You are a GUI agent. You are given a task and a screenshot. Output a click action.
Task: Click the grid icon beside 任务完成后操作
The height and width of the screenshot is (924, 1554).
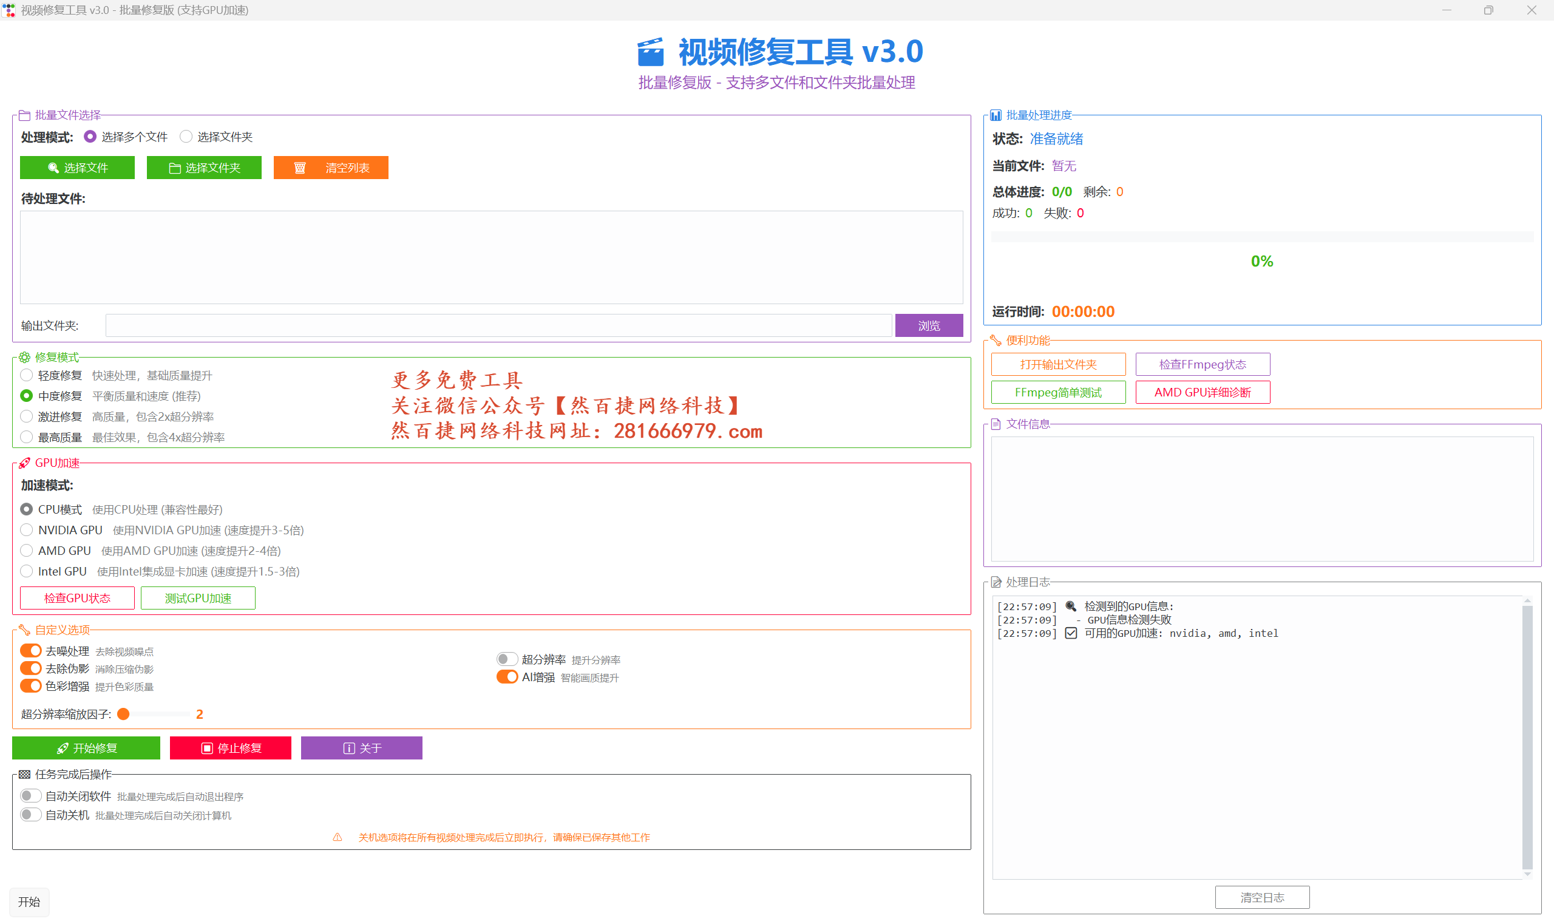[24, 775]
